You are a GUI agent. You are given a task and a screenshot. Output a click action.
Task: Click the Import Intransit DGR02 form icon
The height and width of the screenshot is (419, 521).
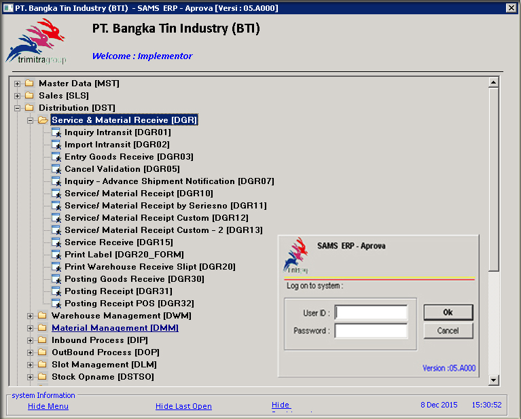[56, 145]
